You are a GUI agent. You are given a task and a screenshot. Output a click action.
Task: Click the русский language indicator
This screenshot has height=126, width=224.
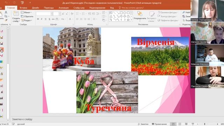click(x=21, y=124)
